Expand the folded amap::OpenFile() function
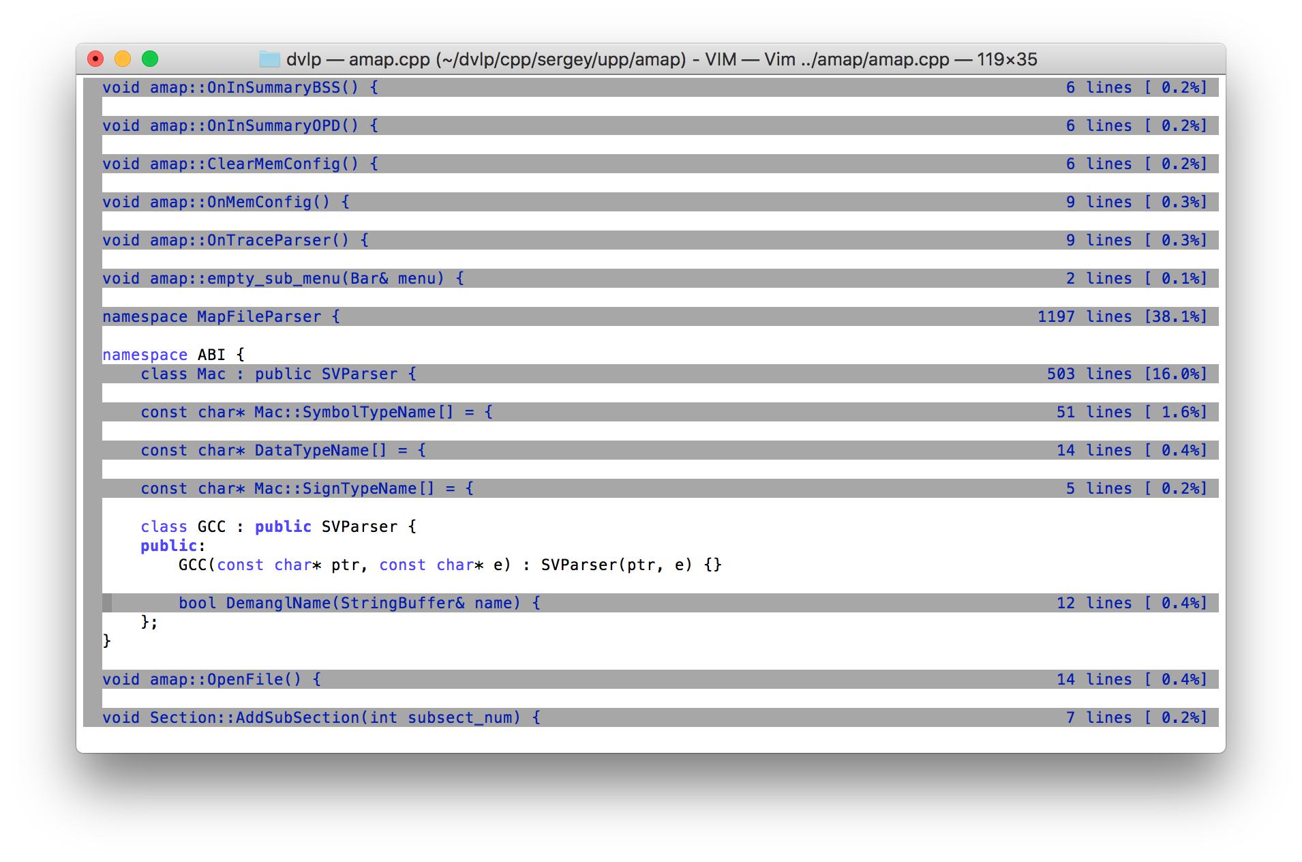Screen dimensions: 1302x862 (211, 679)
